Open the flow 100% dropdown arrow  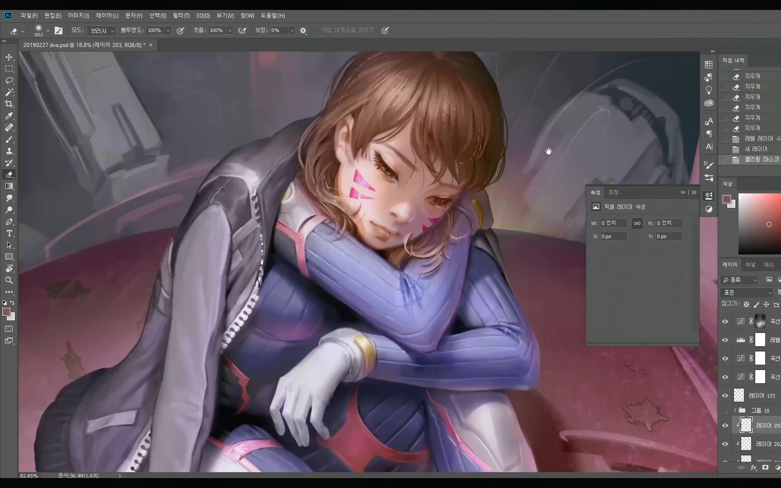(x=230, y=31)
